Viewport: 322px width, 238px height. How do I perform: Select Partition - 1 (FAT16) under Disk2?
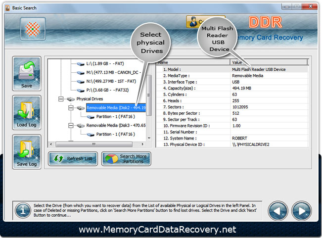116,117
